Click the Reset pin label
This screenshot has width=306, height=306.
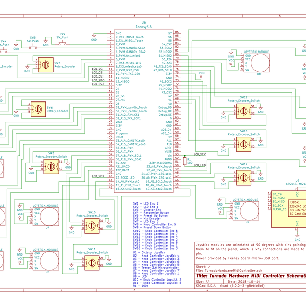pos(119,137)
